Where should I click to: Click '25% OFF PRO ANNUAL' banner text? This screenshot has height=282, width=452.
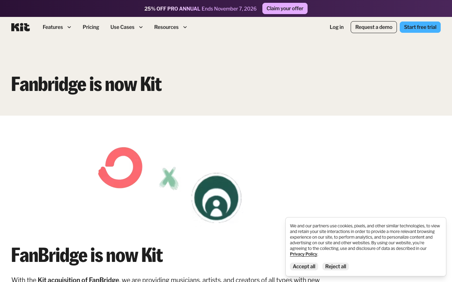[x=172, y=8]
